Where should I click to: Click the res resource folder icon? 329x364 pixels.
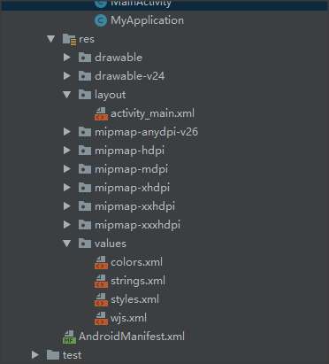tap(69, 39)
